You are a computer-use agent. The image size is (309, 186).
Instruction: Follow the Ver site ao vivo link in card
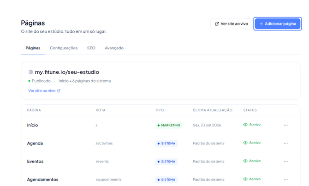(x=42, y=91)
